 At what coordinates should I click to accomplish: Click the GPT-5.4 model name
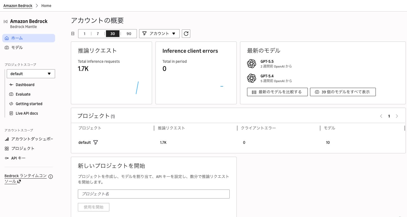tap(267, 76)
